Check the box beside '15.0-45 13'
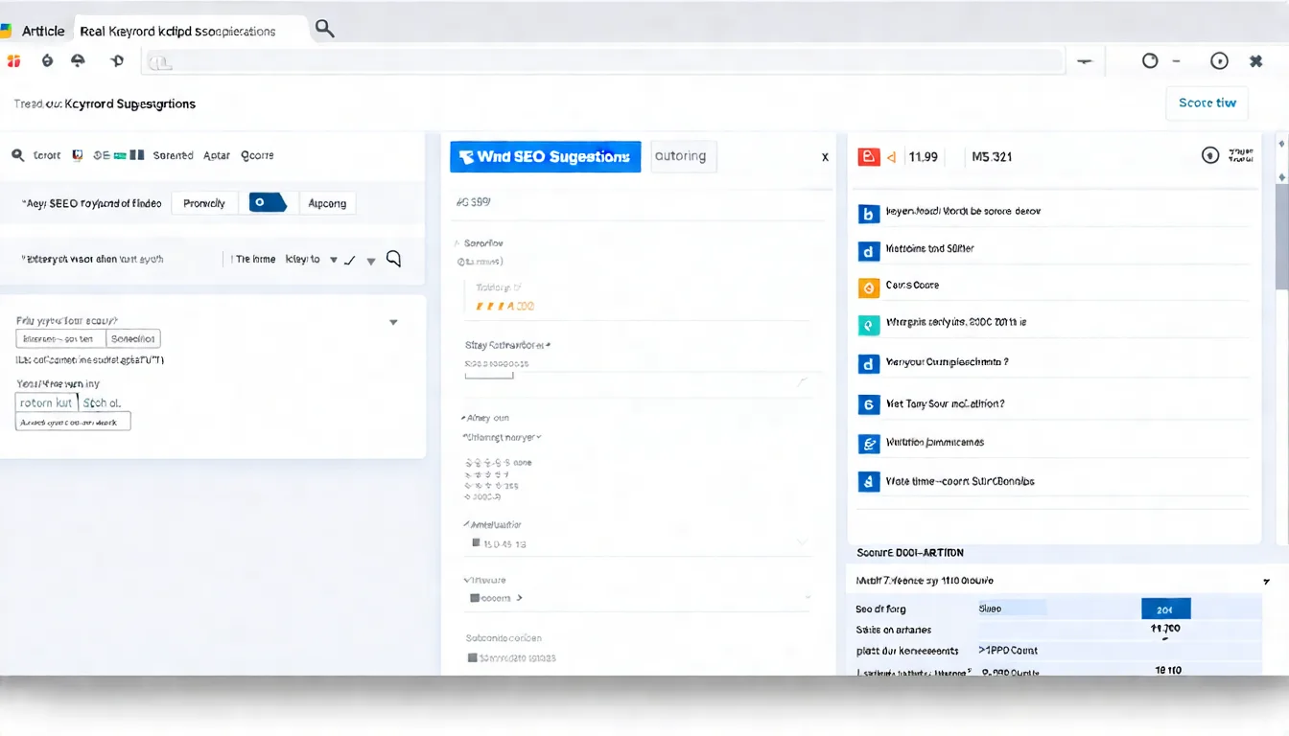Viewport: 1289px width, 736px height. (x=476, y=543)
